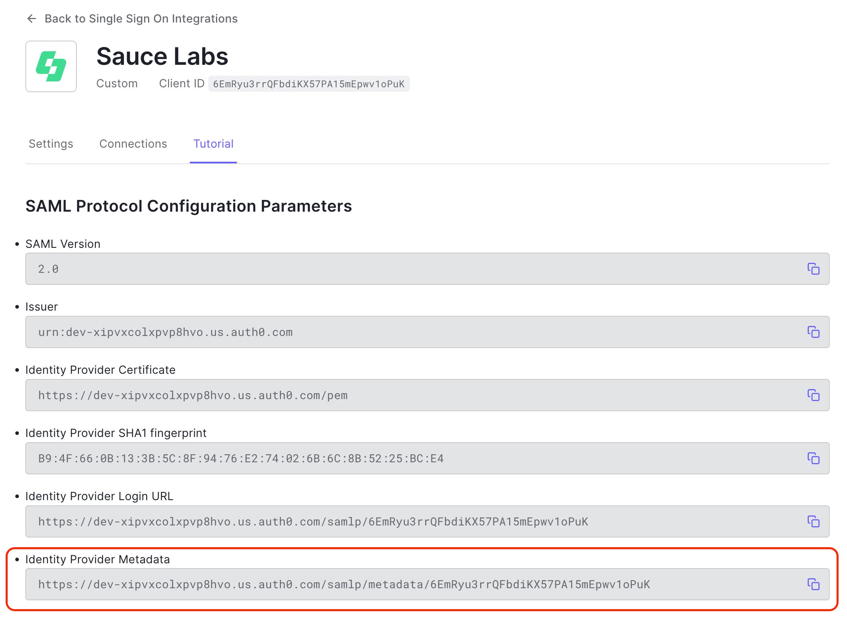Image resolution: width=847 pixels, height=618 pixels.
Task: Click the back arrow icon
Action: 32,19
